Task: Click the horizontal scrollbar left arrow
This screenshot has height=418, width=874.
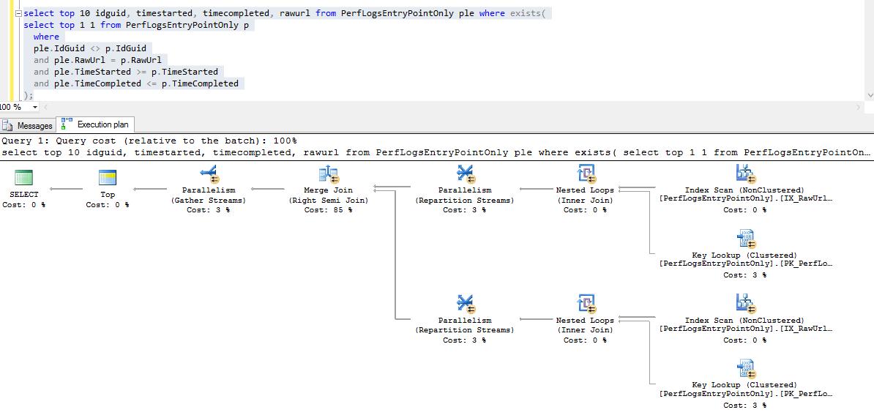Action: point(45,107)
